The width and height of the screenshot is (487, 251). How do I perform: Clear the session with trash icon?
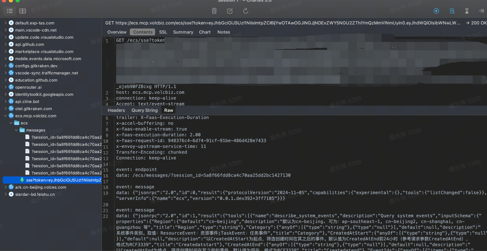tap(214, 11)
